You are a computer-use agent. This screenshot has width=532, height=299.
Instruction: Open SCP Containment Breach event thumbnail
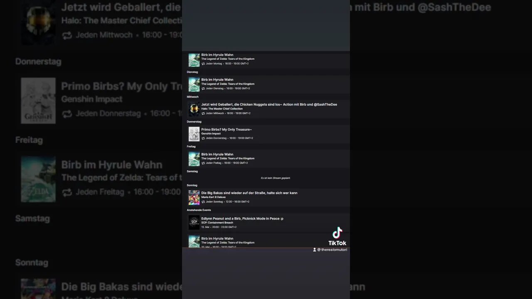point(194,223)
